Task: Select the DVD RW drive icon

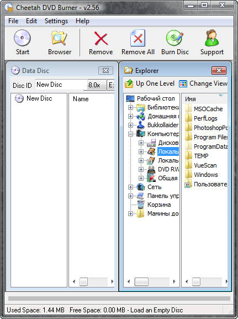Action: pyautogui.click(x=151, y=169)
